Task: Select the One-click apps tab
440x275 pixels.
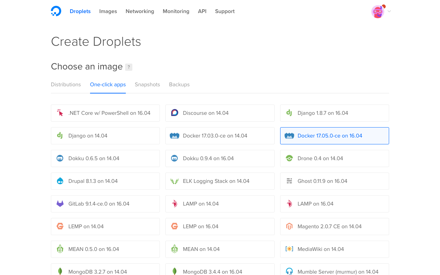Action: pos(108,85)
